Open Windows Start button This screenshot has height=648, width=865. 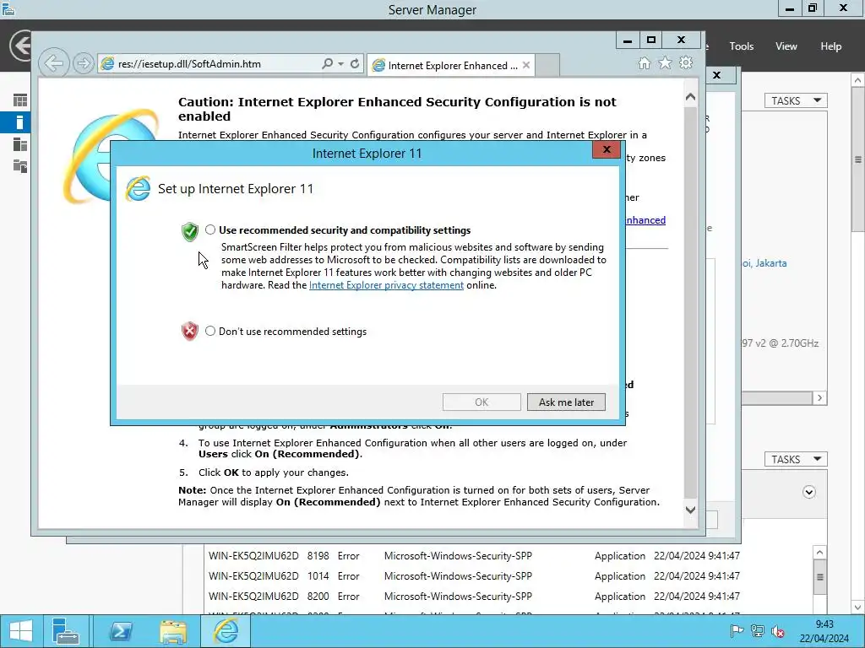click(21, 631)
